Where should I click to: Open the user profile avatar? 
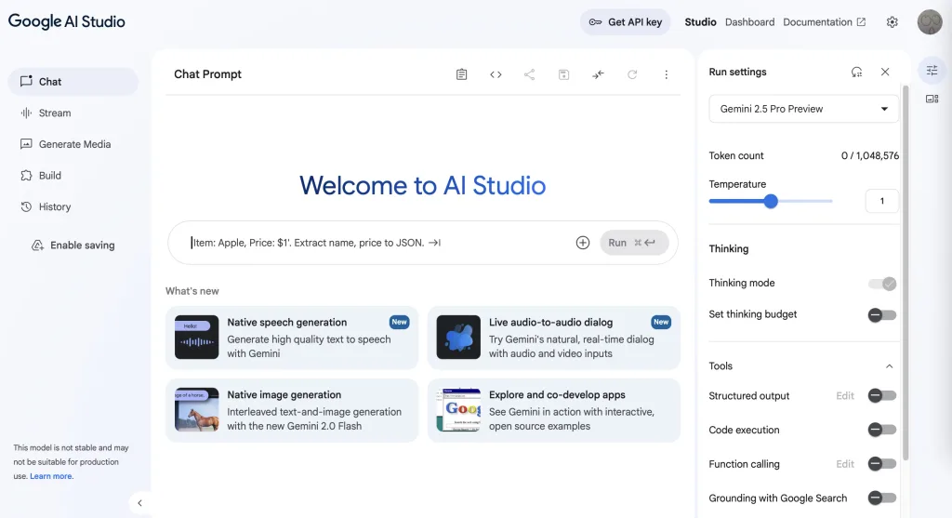(x=930, y=22)
